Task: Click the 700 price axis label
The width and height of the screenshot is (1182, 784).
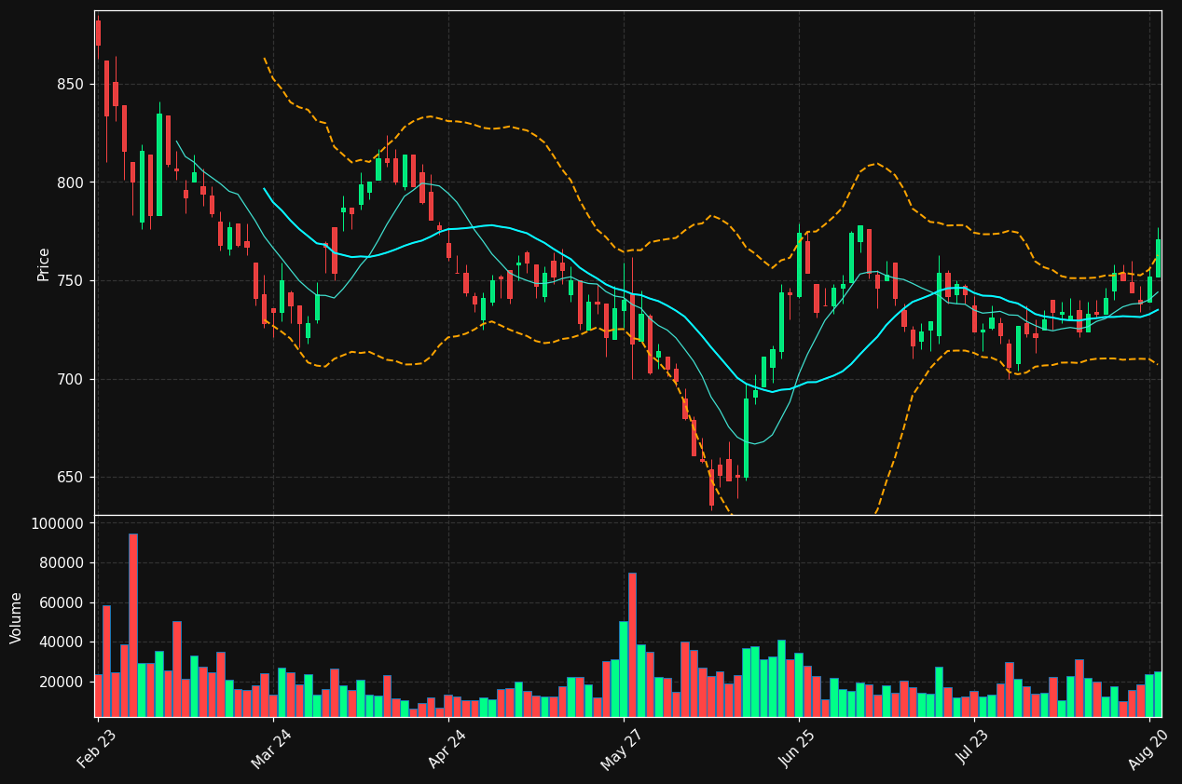Action: click(x=71, y=380)
